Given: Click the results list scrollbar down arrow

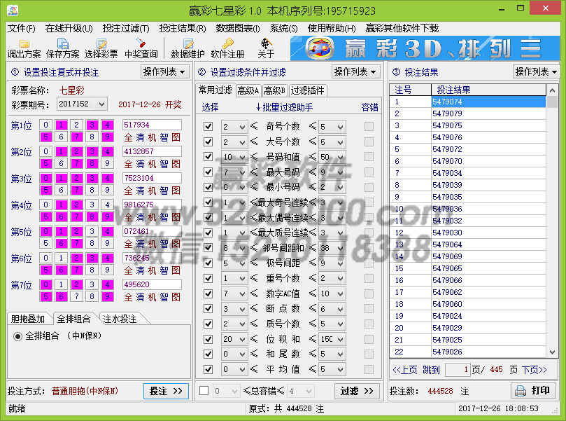Looking at the screenshot, I should pos(552,352).
